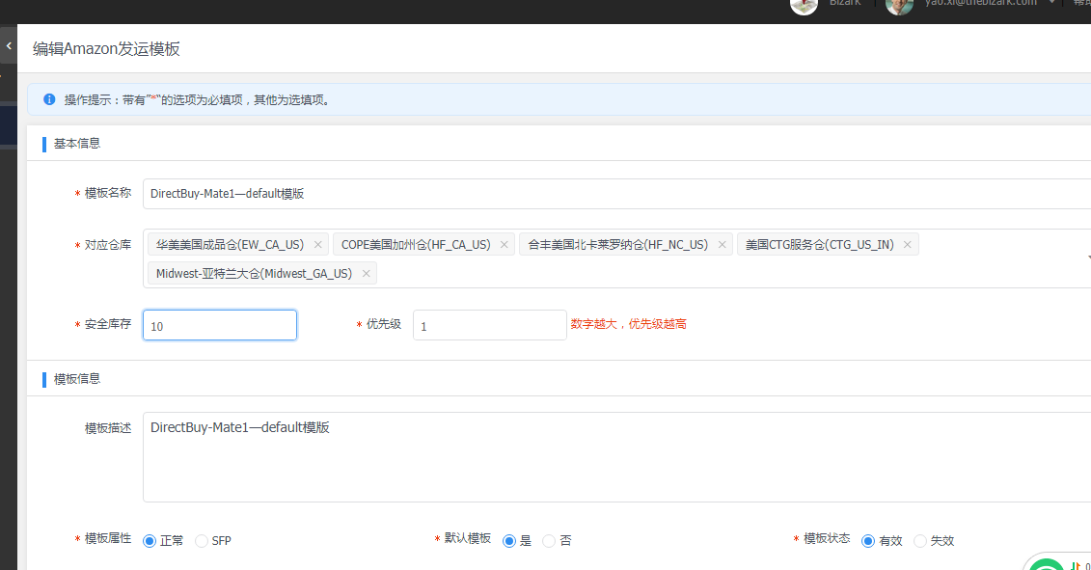Screen dimensions: 1091x570
Task: Select 正常 template attribute radio
Action: [x=149, y=541]
